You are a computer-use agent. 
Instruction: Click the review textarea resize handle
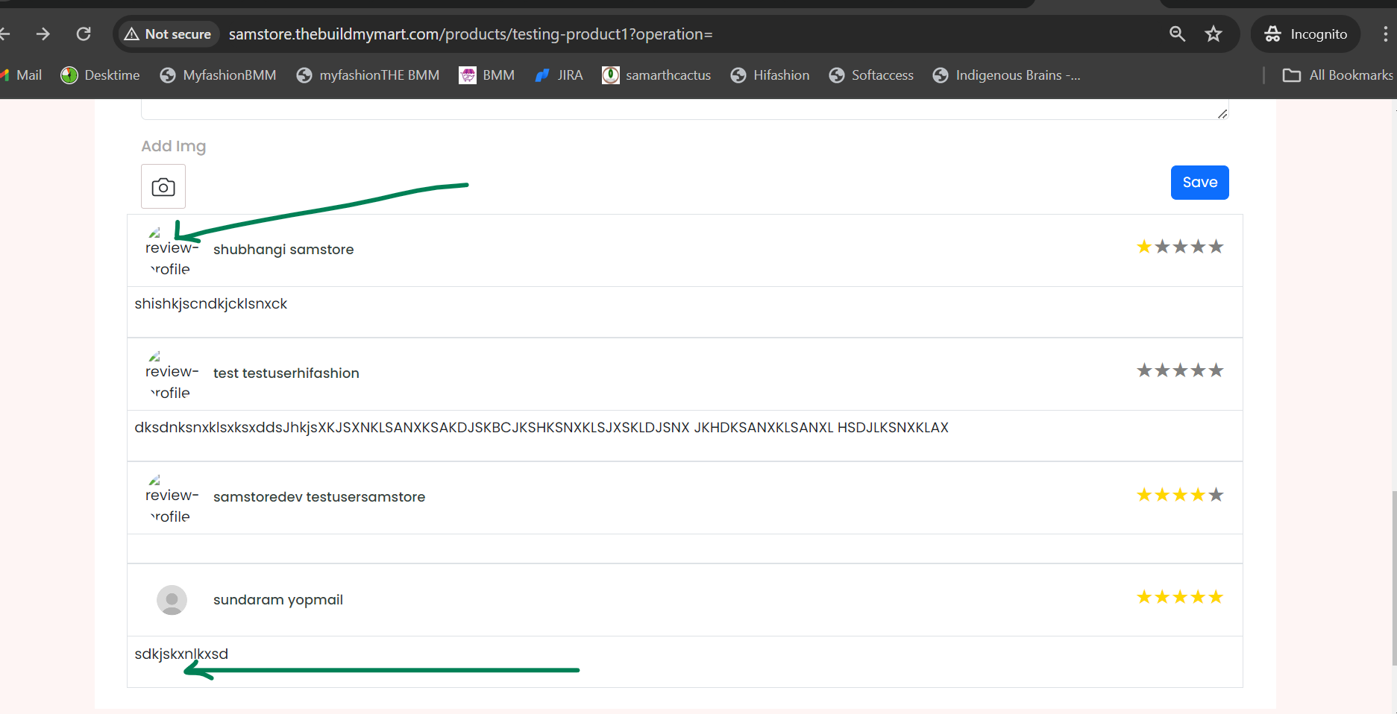(x=1222, y=113)
